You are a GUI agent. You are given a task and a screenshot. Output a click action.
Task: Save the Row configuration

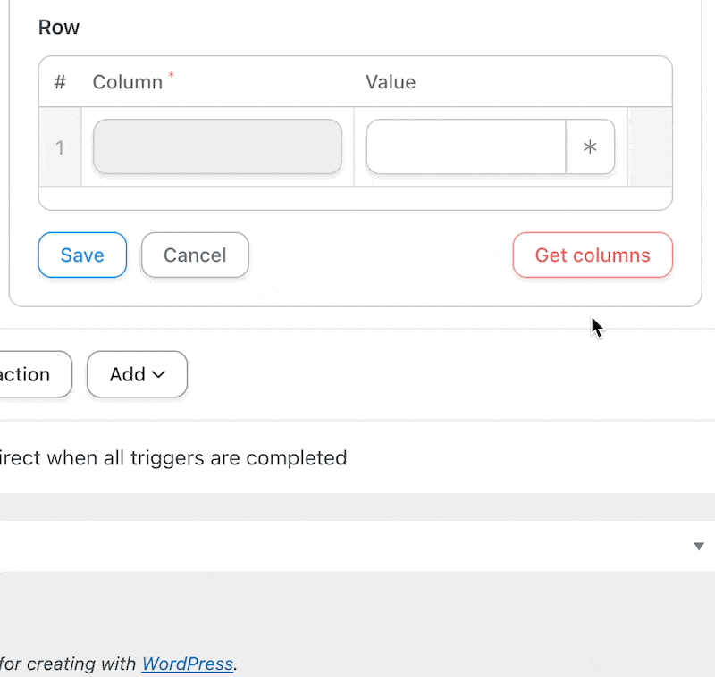click(x=82, y=255)
